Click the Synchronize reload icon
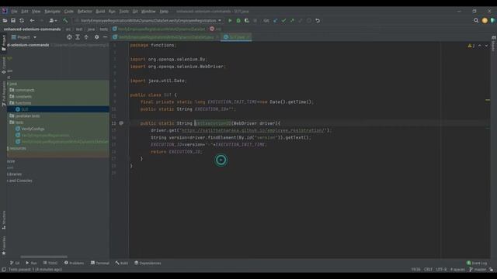The height and width of the screenshot is (279, 497). (x=22, y=21)
